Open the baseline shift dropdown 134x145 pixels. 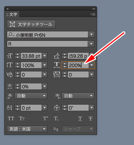click(x=45, y=107)
